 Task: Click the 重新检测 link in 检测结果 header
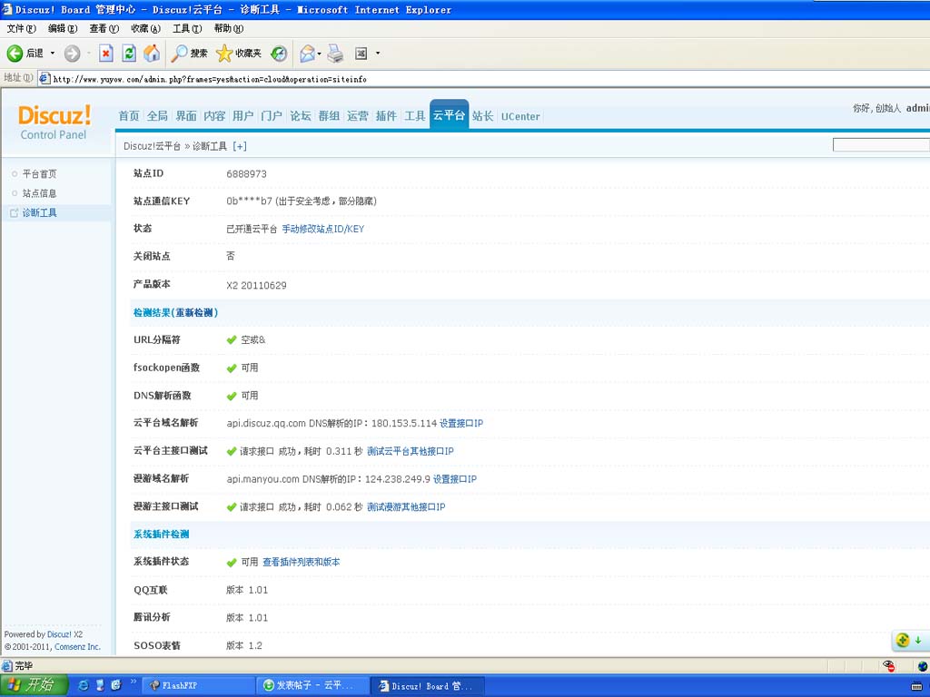coord(194,313)
